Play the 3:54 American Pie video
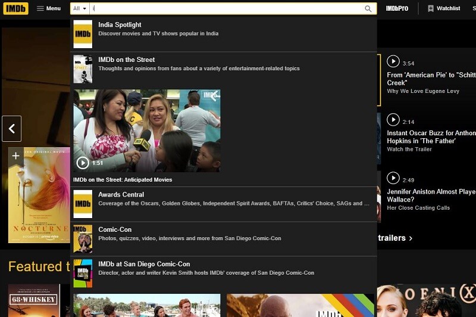 point(393,61)
